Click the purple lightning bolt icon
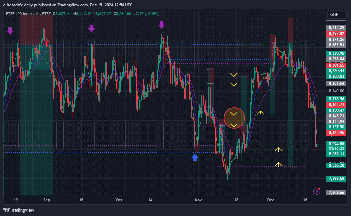The width and height of the screenshot is (351, 216). coord(317,191)
